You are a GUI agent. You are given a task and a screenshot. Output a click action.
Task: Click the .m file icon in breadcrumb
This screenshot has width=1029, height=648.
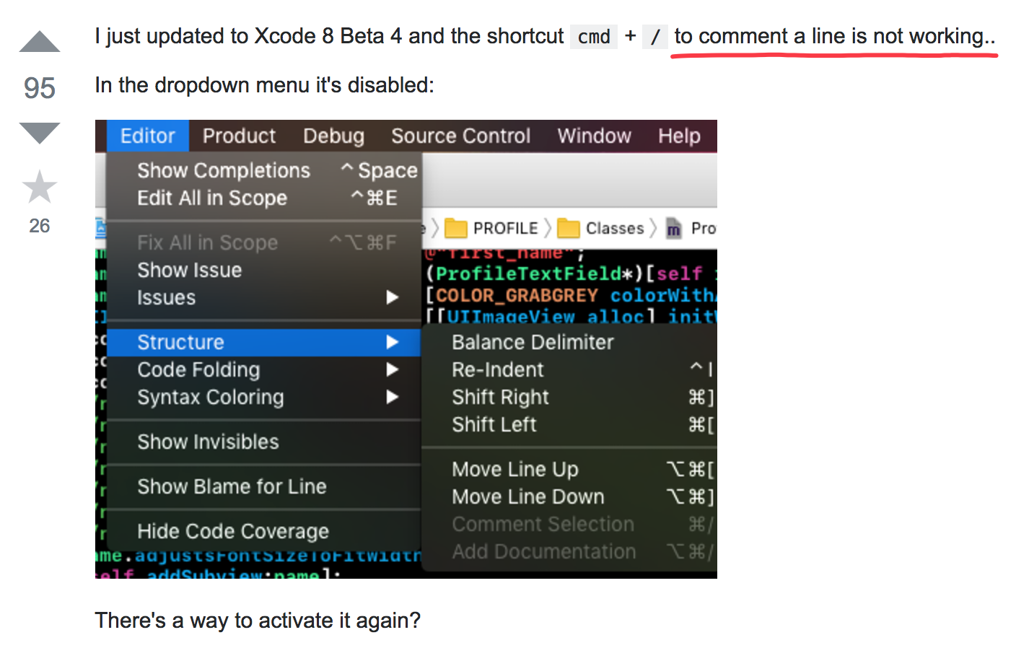673,228
